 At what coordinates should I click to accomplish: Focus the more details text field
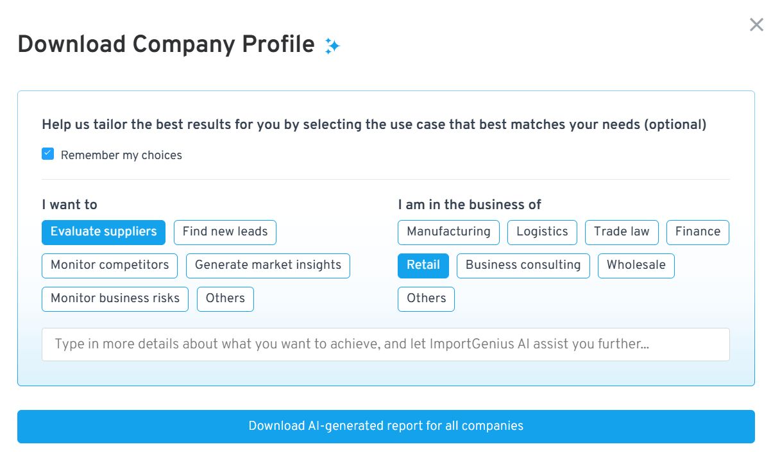tap(386, 345)
